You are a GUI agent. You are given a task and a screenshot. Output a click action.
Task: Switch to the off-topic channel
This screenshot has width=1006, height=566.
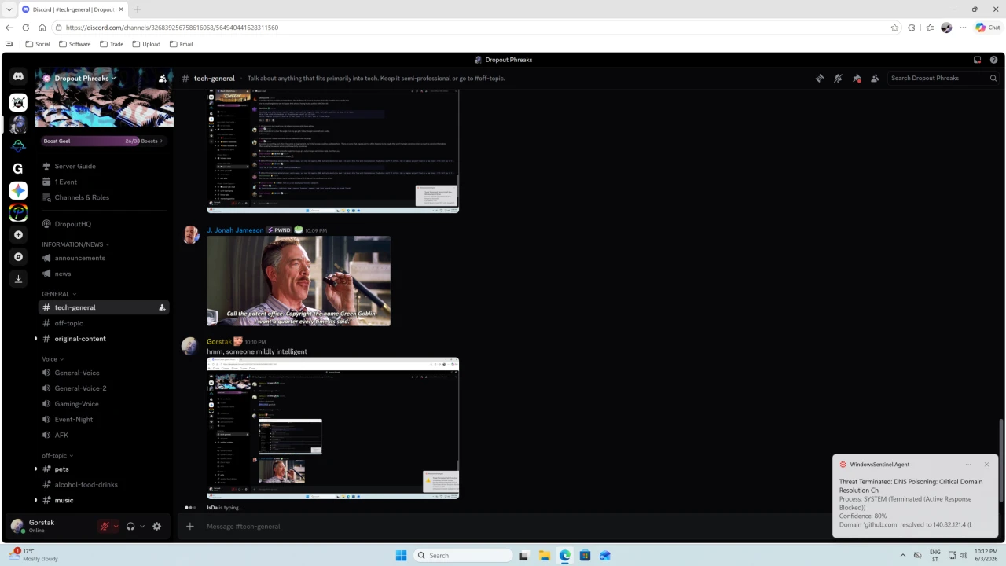(x=104, y=323)
